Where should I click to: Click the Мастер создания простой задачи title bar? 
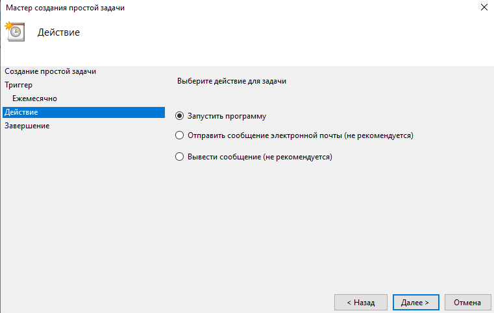click(x=65, y=8)
